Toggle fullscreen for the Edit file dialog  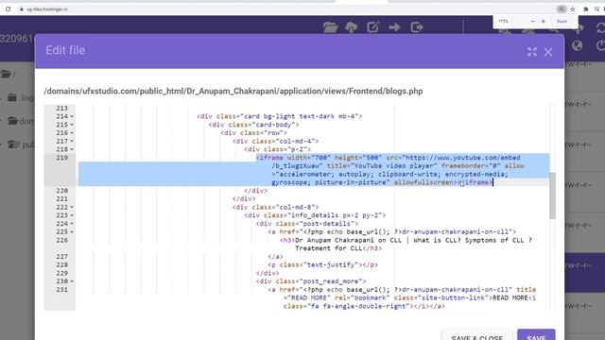[532, 52]
